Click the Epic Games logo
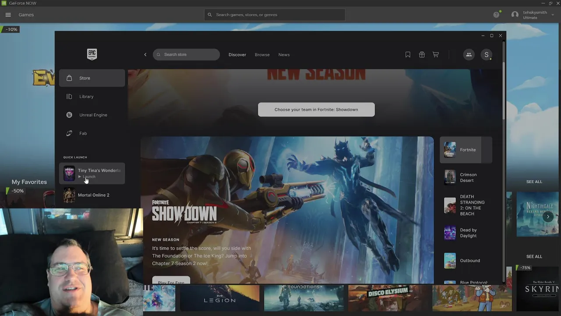This screenshot has width=561, height=316. [92, 54]
